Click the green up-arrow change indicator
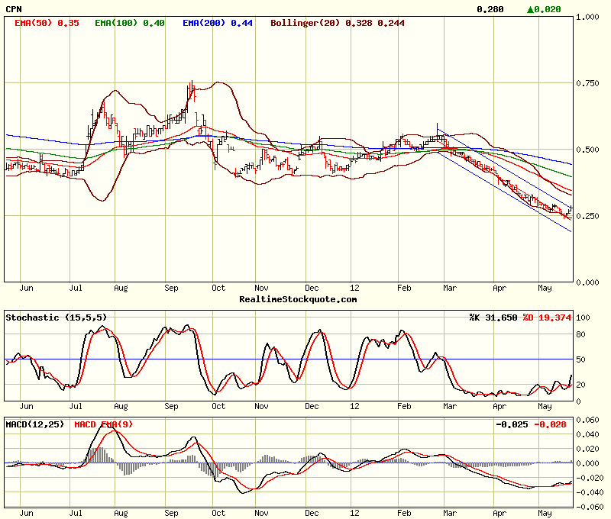 pos(531,9)
